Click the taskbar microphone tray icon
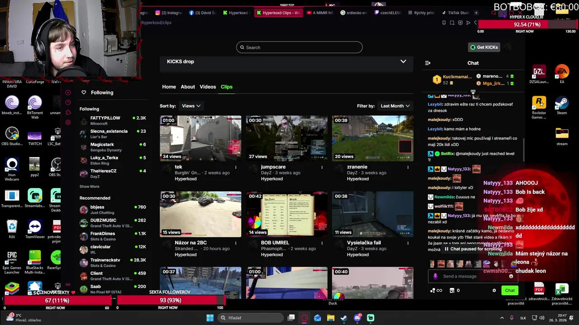Viewport: 579px width, 325px height. [x=512, y=318]
